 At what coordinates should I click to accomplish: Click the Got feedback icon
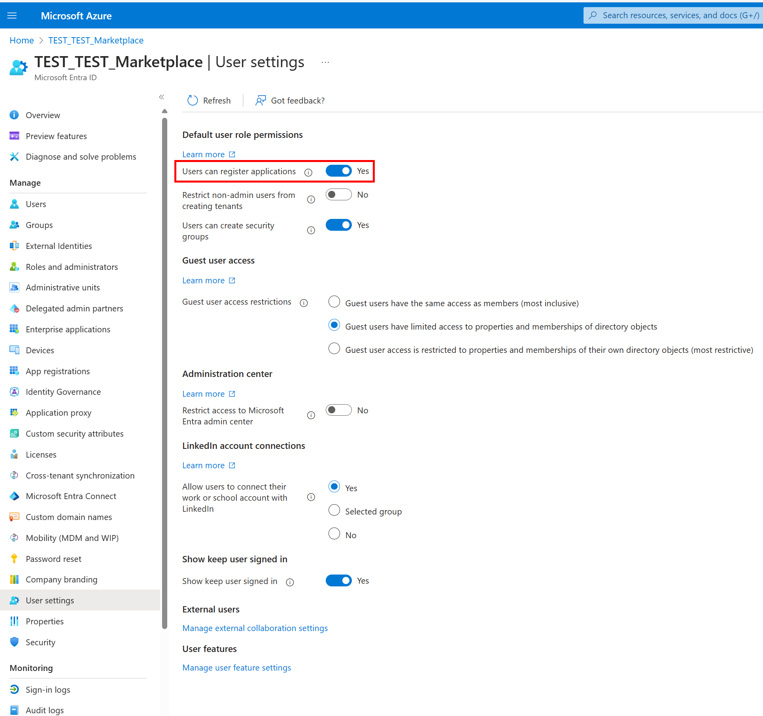point(261,100)
